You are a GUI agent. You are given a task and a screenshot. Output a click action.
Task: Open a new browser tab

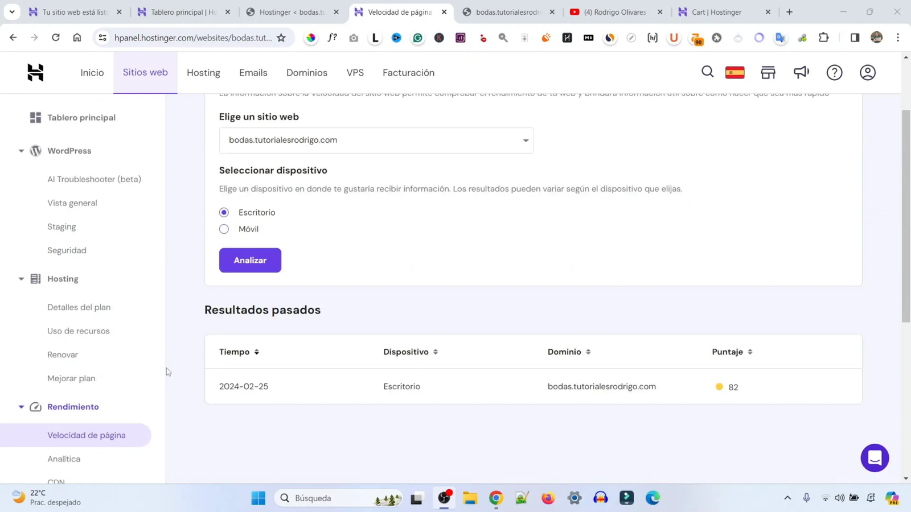click(789, 12)
